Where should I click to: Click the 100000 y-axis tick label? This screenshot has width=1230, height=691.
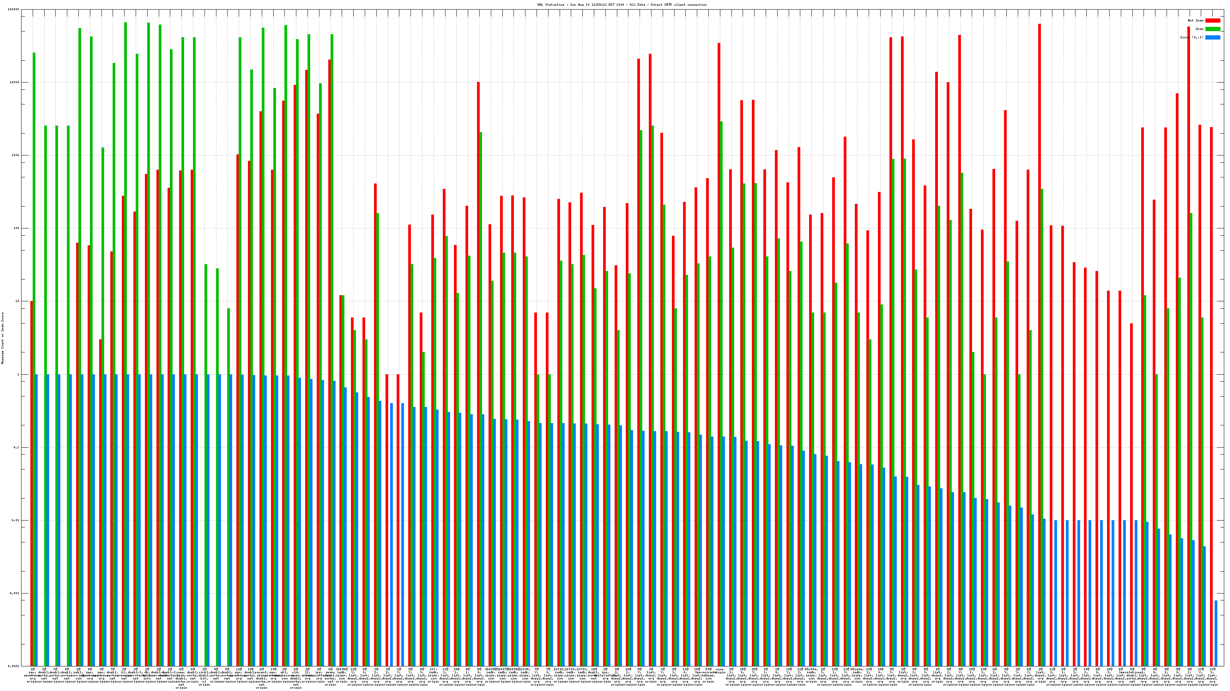pyautogui.click(x=14, y=10)
